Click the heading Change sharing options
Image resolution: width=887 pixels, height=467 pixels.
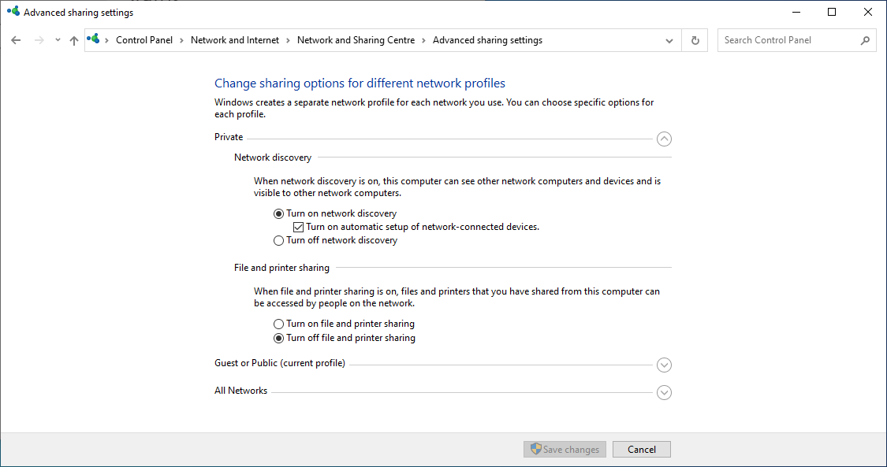(360, 83)
